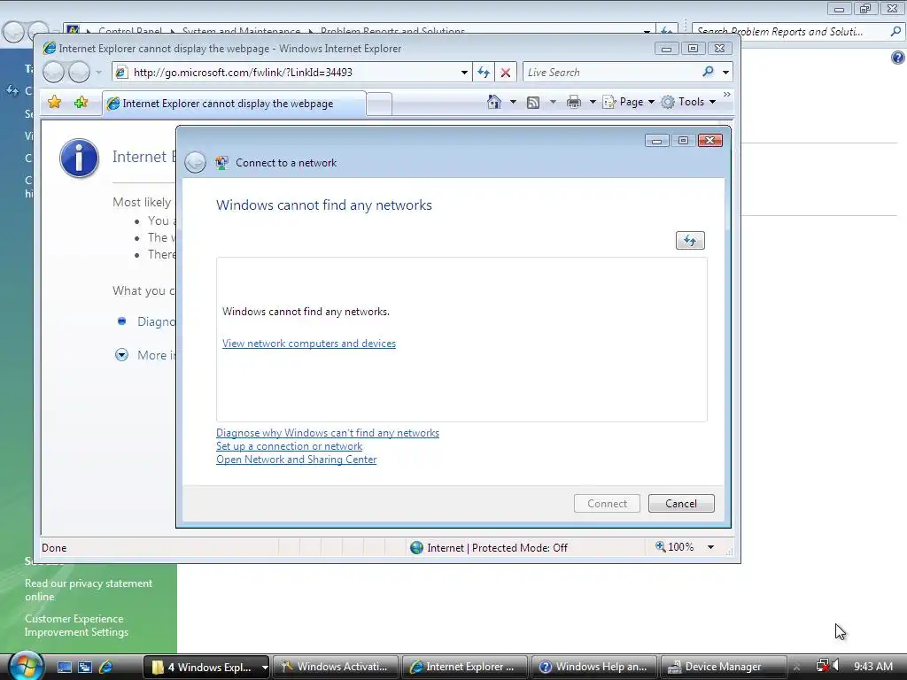The width and height of the screenshot is (907, 680).
Task: Cancel the Connect to a network dialog
Action: [x=681, y=504]
